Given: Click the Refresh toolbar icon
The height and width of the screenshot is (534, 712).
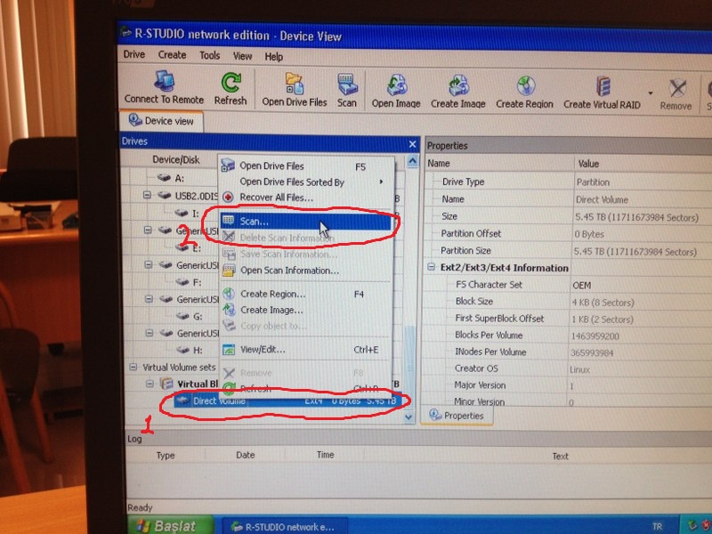Looking at the screenshot, I should [x=231, y=88].
